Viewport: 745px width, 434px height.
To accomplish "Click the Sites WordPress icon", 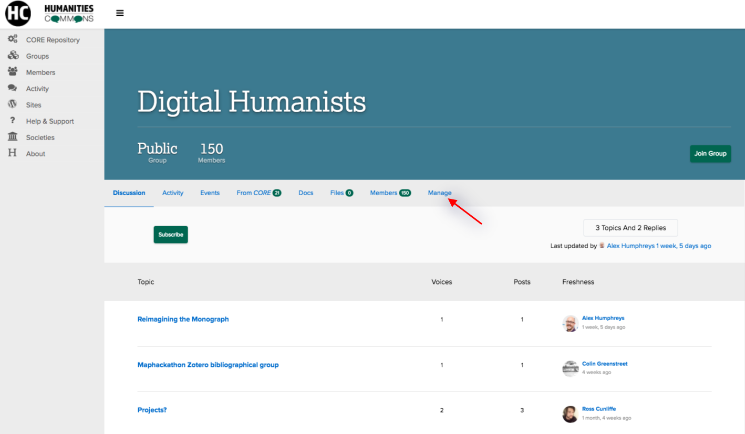I will pos(13,104).
